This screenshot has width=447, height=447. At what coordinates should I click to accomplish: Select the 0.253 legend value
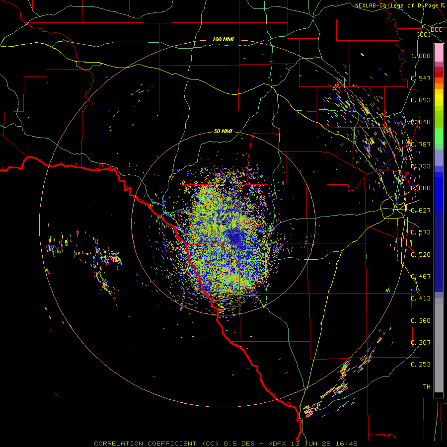(x=421, y=365)
